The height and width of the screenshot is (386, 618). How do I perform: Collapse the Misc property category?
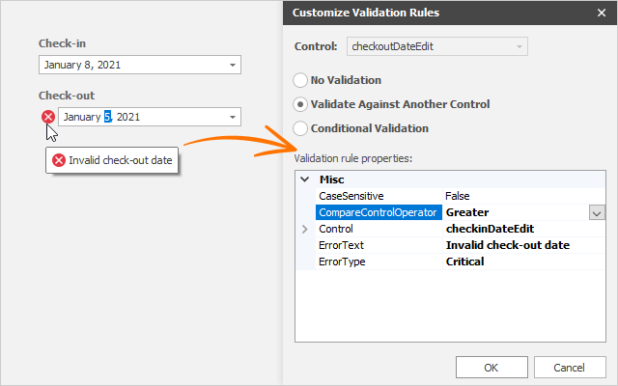click(x=305, y=179)
